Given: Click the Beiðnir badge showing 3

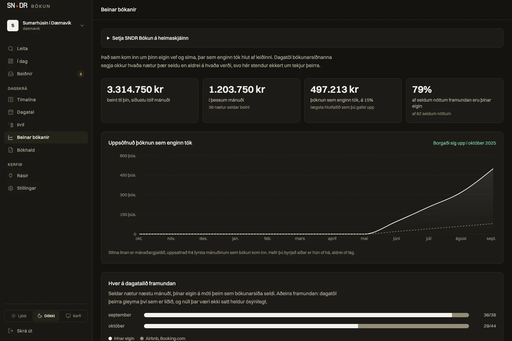Looking at the screenshot, I should pyautogui.click(x=81, y=74).
